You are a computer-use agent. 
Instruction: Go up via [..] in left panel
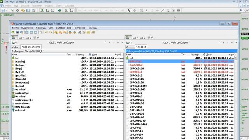[x=67, y=58]
